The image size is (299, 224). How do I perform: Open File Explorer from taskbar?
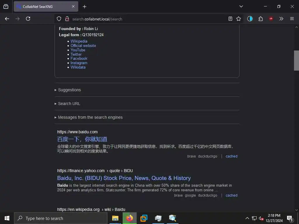[x=115, y=218]
